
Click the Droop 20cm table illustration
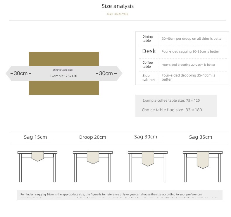click(x=93, y=167)
